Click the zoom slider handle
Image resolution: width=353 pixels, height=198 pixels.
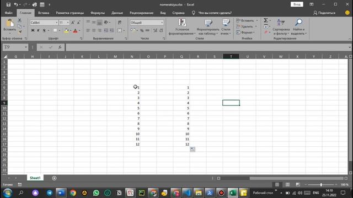pos(321,185)
